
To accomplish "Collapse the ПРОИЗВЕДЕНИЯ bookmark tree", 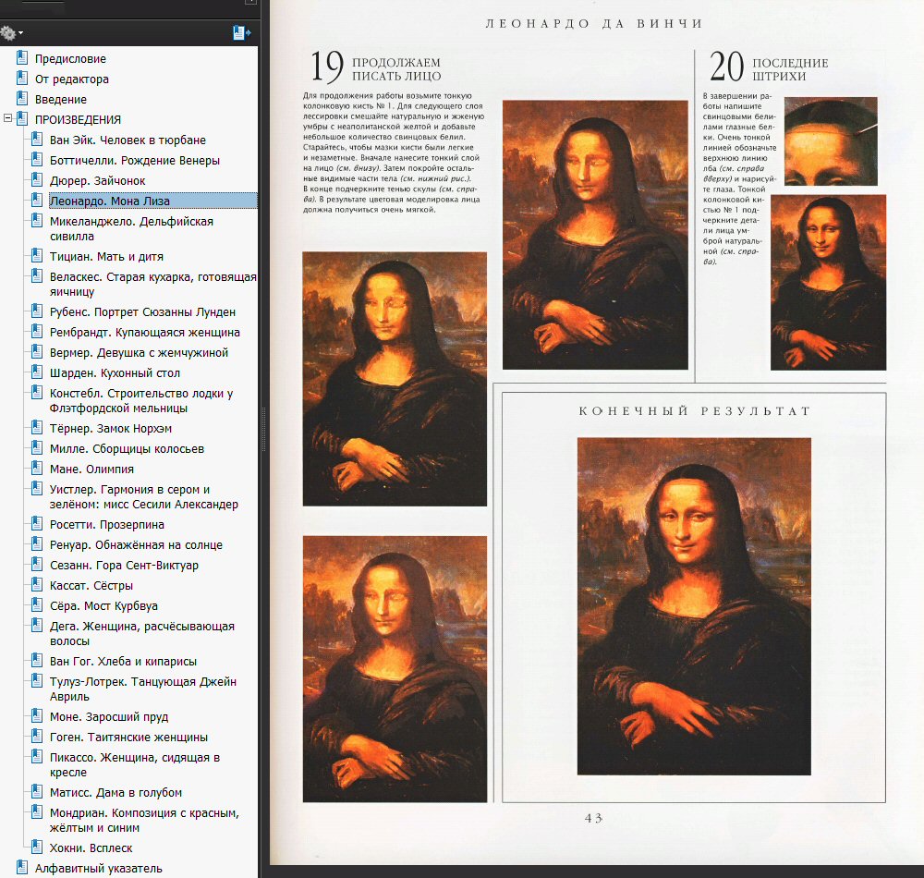I will [7, 118].
